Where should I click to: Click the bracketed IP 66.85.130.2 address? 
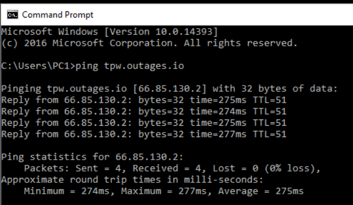(170, 88)
